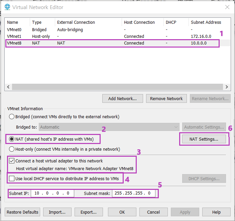This screenshot has height=221, width=235.
Task: Click the Apply button
Action: pyautogui.click(x=185, y=212)
